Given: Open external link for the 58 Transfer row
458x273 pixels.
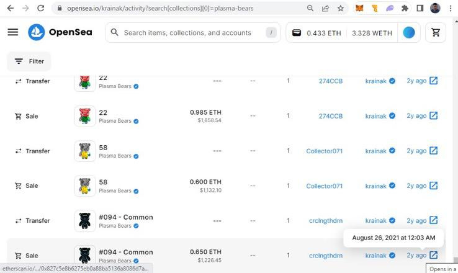Looking at the screenshot, I should (433, 151).
